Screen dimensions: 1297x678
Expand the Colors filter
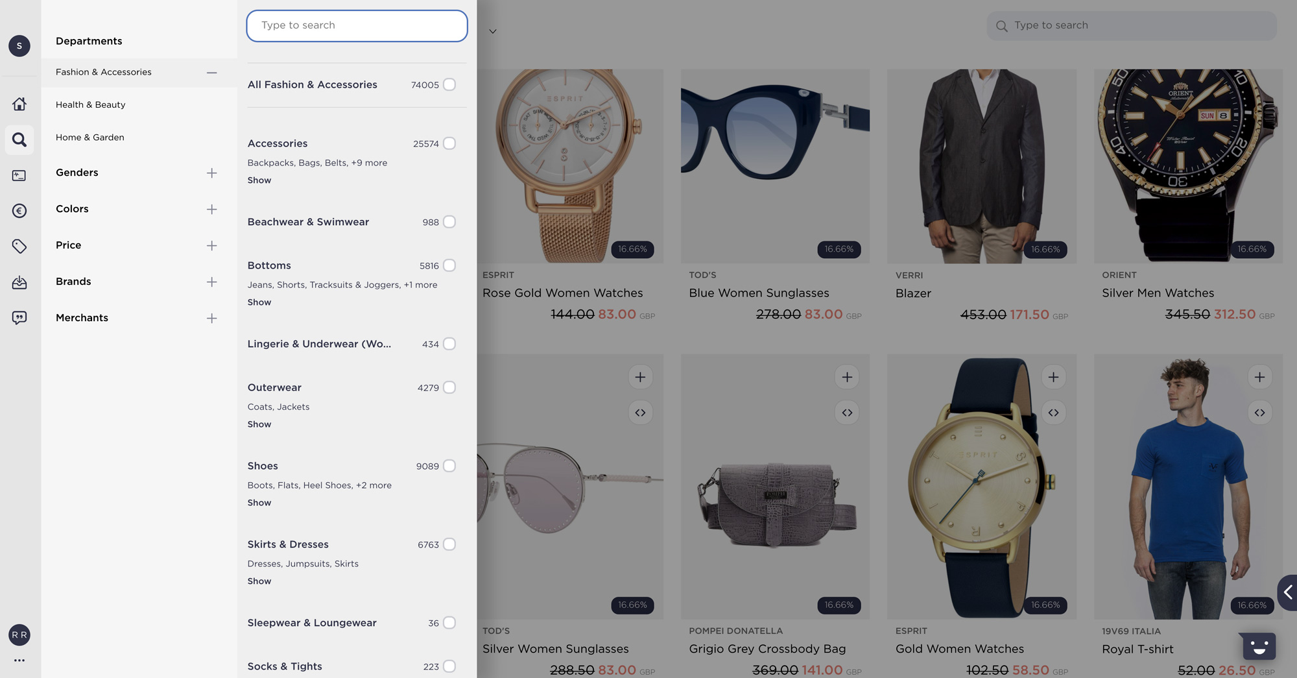coord(211,209)
